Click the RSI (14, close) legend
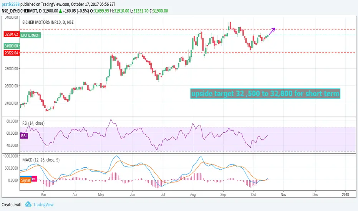Image resolution: width=358 pixels, height=211 pixels. (x=33, y=123)
